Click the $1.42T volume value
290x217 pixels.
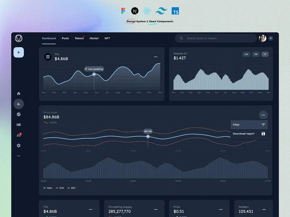[x=180, y=58]
